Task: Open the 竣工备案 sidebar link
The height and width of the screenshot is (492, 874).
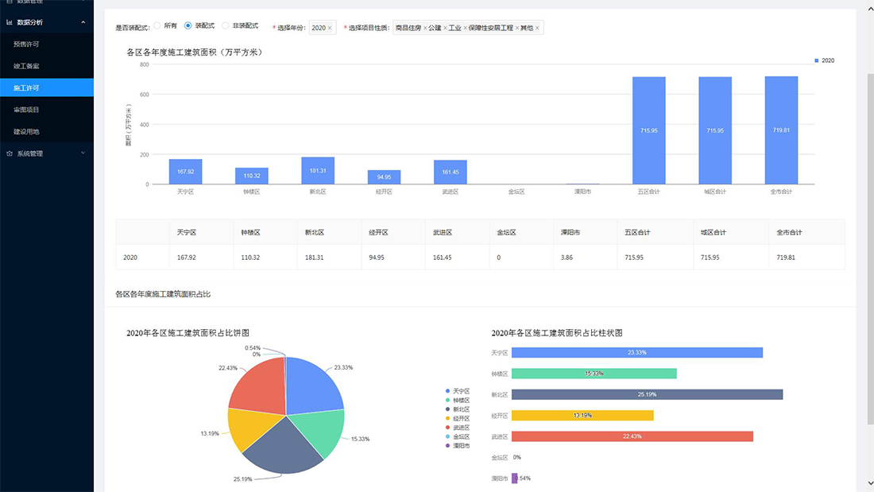Action: [26, 66]
